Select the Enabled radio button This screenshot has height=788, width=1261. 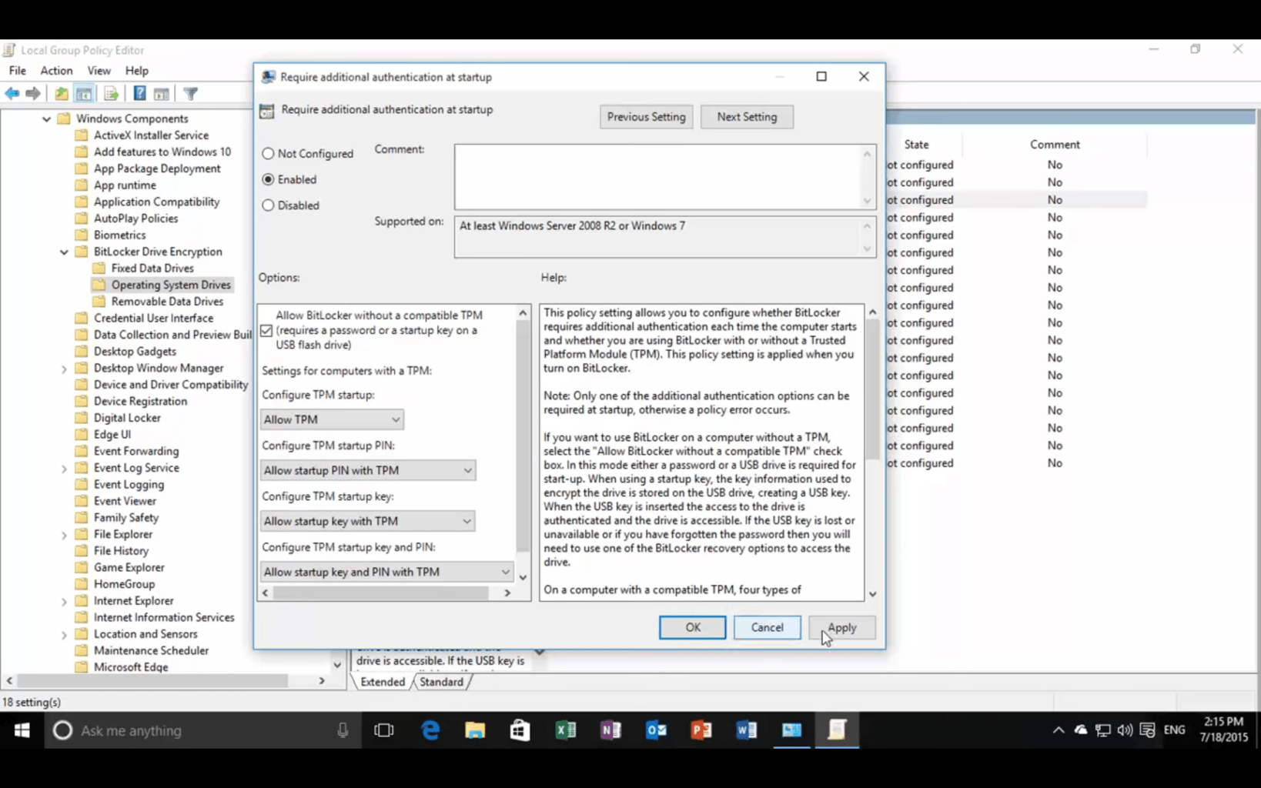268,179
